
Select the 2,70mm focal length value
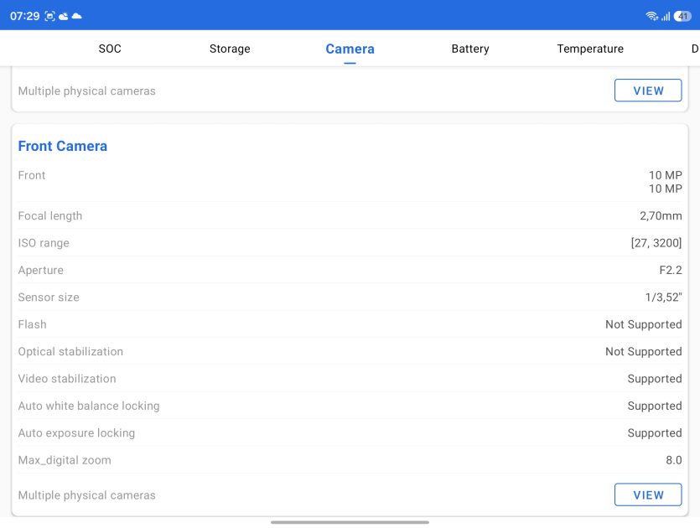point(661,216)
